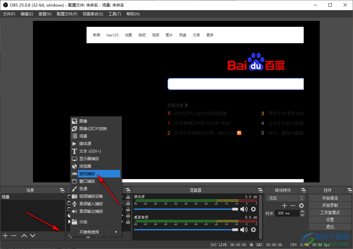353x249 pixels.
Task: Open the File (文件) menu
Action: [x=9, y=14]
